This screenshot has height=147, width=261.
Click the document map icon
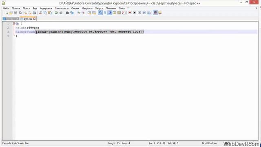click(119, 13)
